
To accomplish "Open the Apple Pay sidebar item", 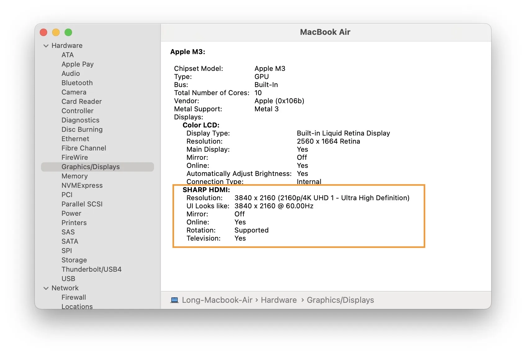I will pos(77,64).
